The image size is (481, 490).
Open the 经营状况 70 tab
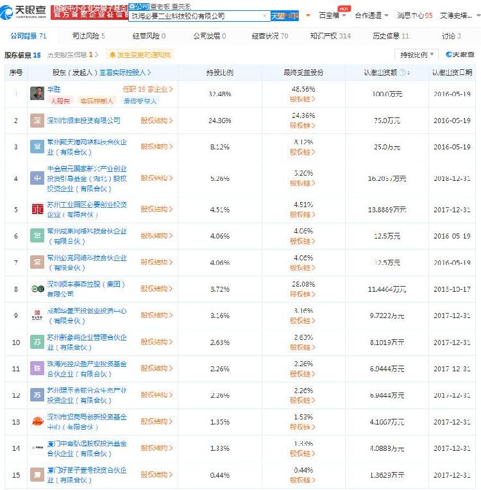pyautogui.click(x=270, y=36)
